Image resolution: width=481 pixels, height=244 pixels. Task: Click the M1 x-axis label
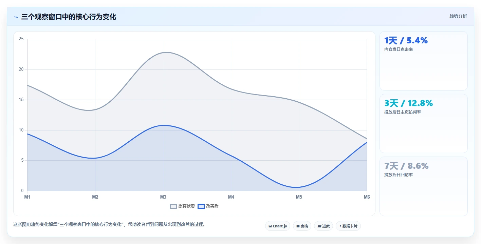(27, 197)
